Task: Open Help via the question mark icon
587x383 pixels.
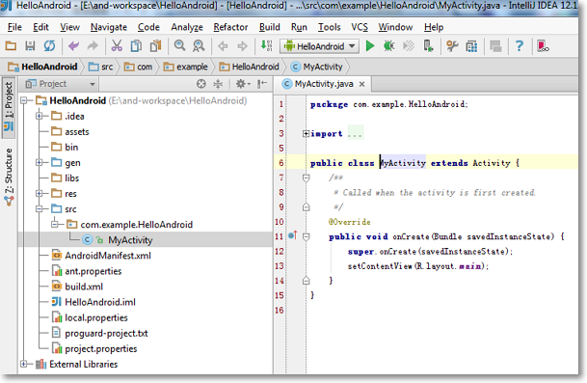Action: click(x=520, y=46)
